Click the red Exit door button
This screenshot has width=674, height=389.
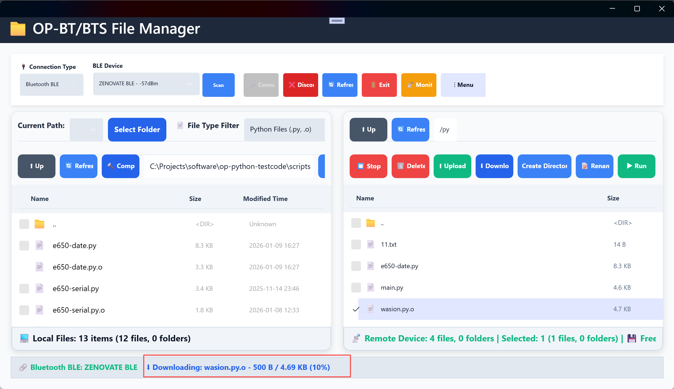tap(379, 85)
